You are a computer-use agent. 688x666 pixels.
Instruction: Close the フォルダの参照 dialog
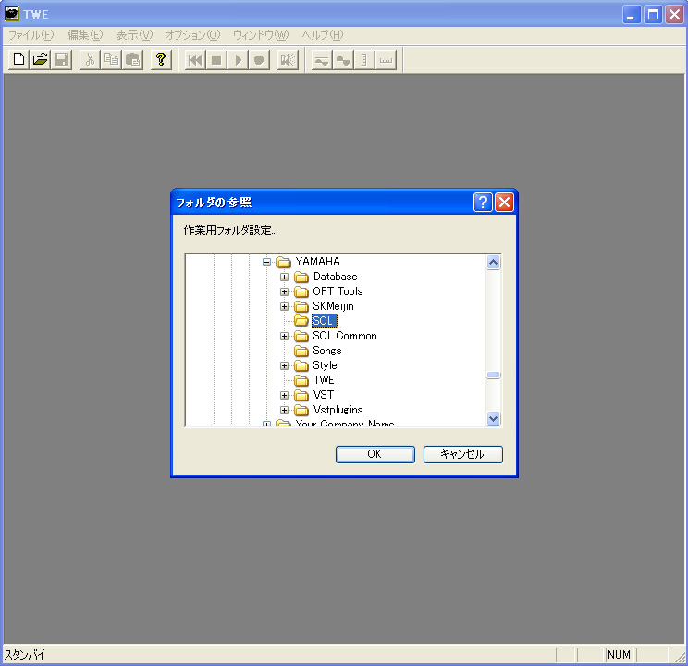tap(504, 203)
